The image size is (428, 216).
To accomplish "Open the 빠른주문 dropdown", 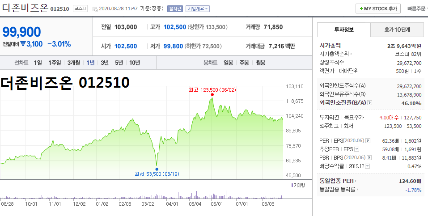I will [417, 9].
